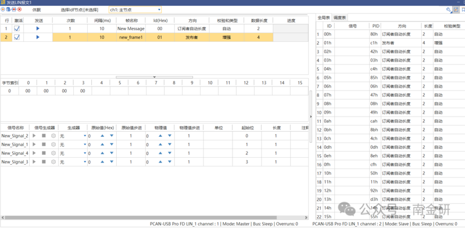This screenshot has width=465, height=228.
Task: Click the 80h PID cell
Action: pos(375,34)
